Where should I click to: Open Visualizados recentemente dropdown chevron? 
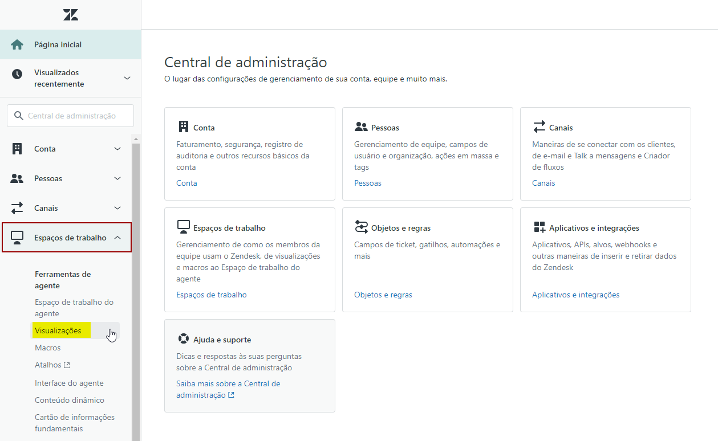coord(127,78)
